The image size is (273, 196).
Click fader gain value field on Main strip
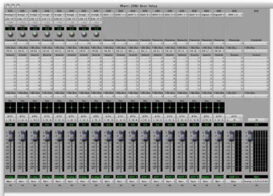(x=256, y=124)
